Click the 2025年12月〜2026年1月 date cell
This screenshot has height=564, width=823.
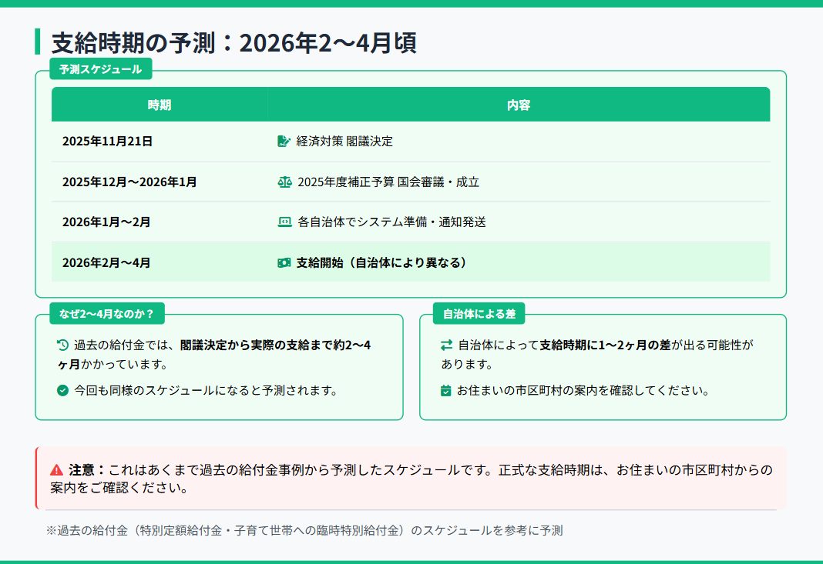(x=129, y=182)
